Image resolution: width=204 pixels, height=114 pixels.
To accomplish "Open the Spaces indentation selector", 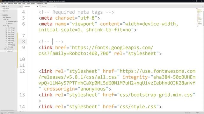I will tap(187, 113).
